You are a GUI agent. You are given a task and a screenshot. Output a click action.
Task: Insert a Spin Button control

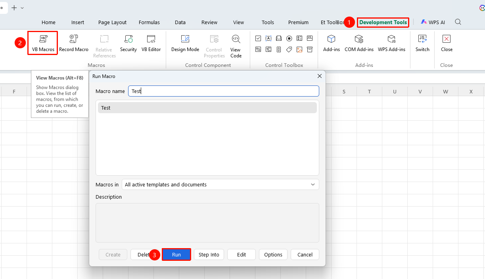click(268, 49)
